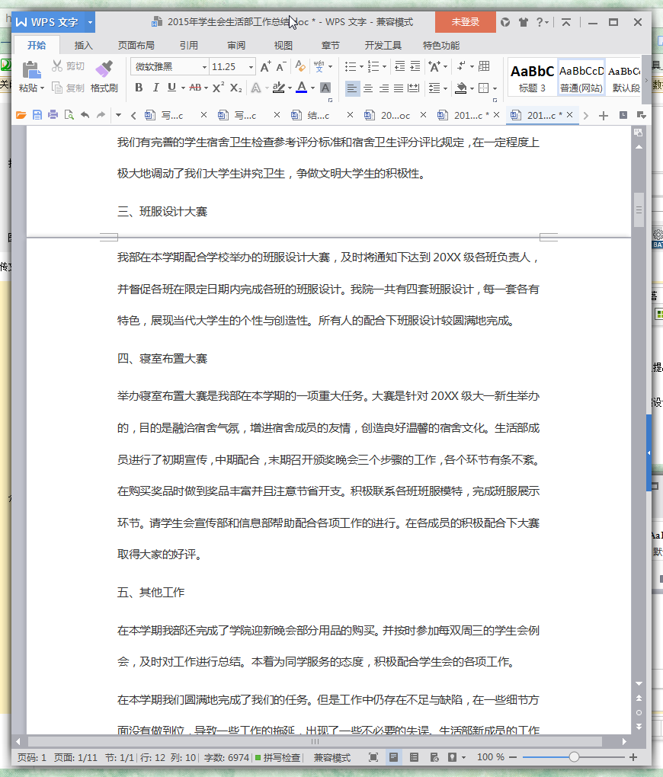
Task: Open the skin shirt icon in title bar
Action: (523, 22)
